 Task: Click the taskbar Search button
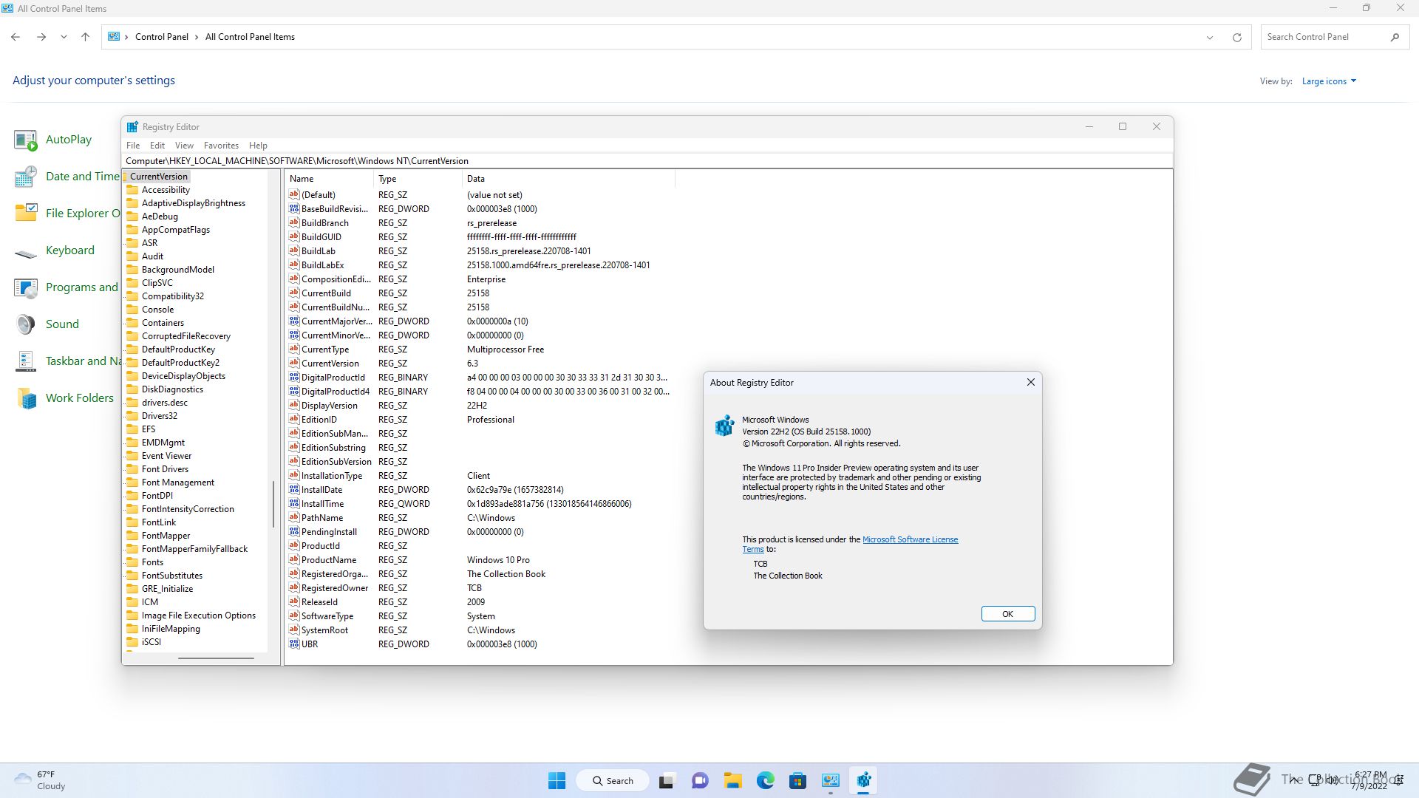[613, 780]
